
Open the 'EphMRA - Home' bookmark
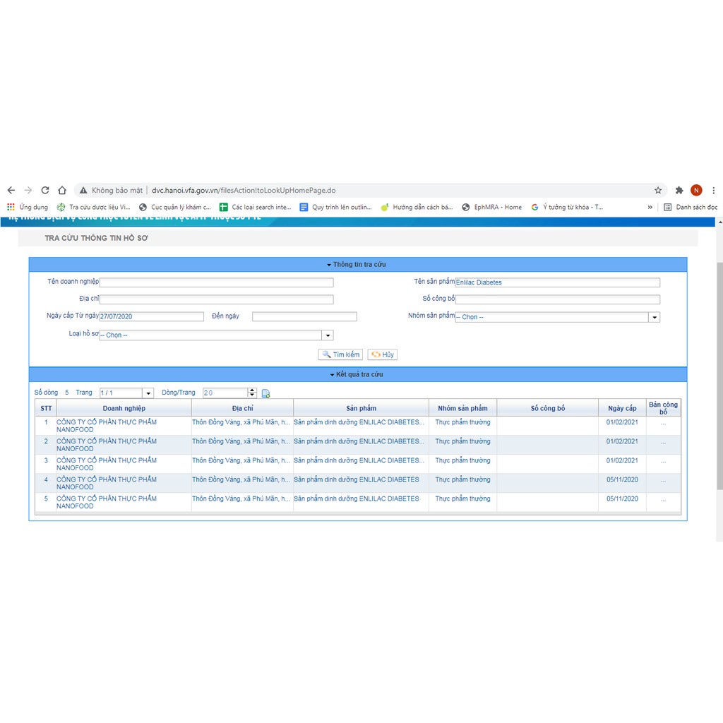point(492,207)
